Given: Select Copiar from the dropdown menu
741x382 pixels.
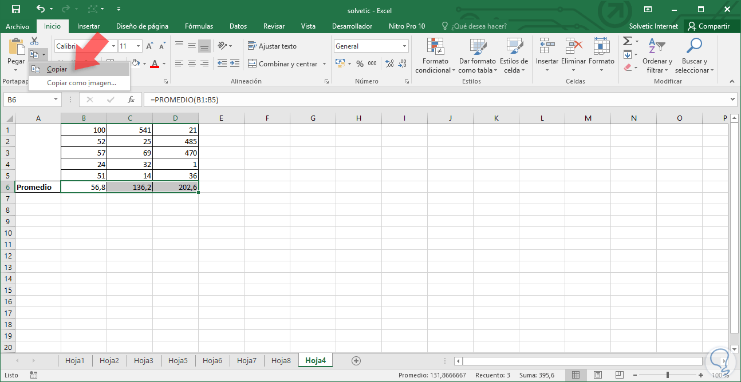Looking at the screenshot, I should [x=79, y=69].
